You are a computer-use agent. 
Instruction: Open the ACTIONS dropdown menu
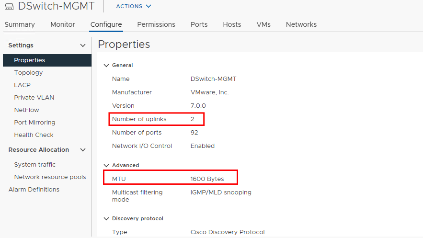[134, 6]
